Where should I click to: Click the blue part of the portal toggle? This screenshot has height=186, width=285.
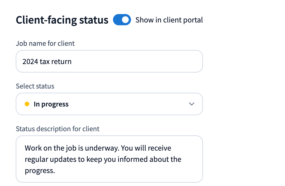(117, 20)
